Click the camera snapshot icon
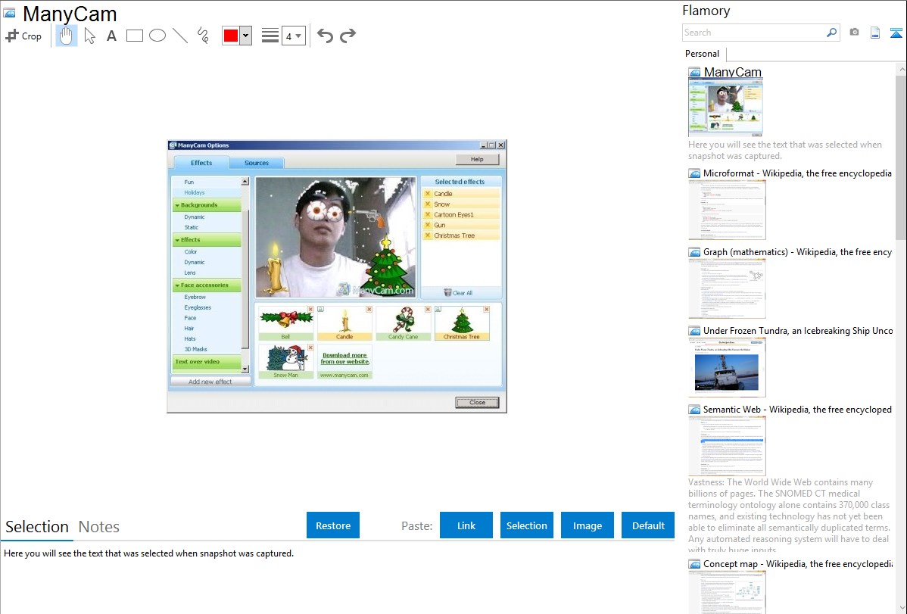The width and height of the screenshot is (907, 614). [854, 33]
